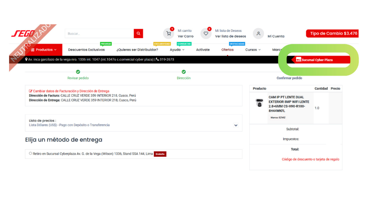366x205 pixels.
Task: Open the shopping cart icon
Action: click(x=168, y=34)
